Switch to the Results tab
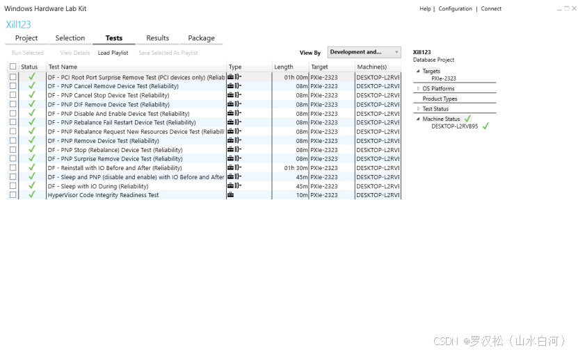The width and height of the screenshot is (578, 352). click(x=157, y=38)
